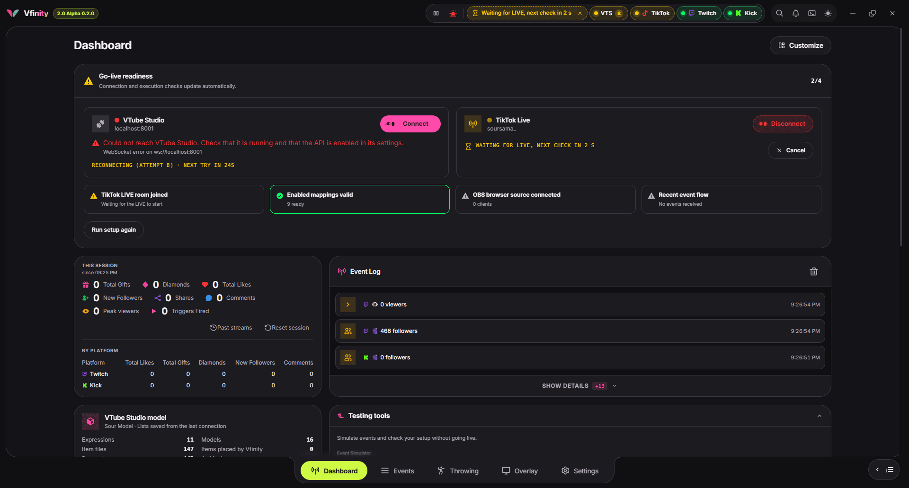The height and width of the screenshot is (488, 909).
Task: Switch to the Dashboard tab
Action: pos(334,471)
